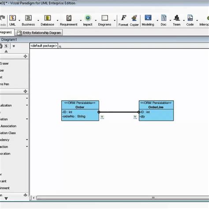Click the Impact analysis icon
The image size is (209, 209).
(x=88, y=18)
